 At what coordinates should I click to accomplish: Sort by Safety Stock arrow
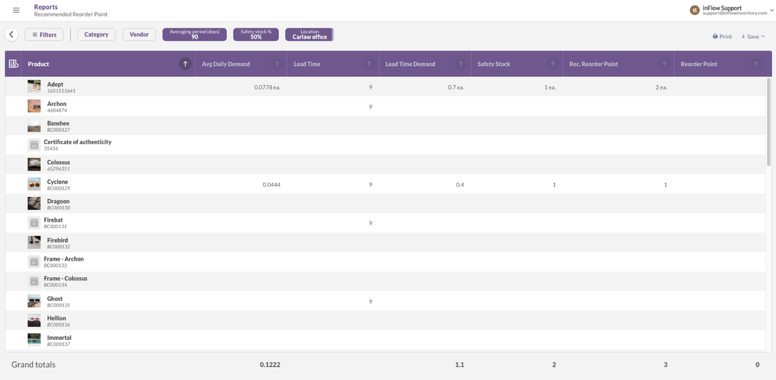552,64
